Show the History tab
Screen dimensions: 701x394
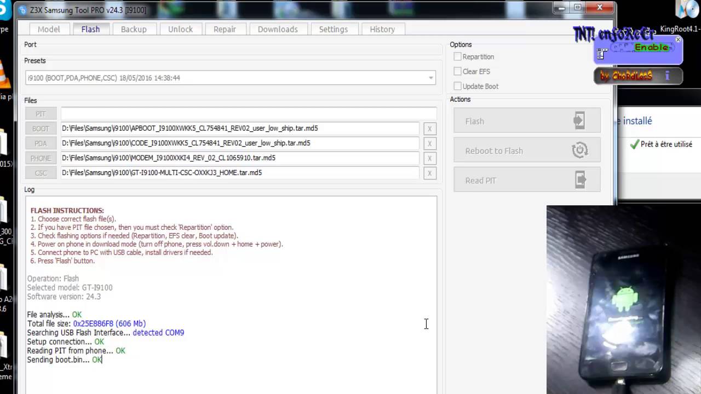382,29
